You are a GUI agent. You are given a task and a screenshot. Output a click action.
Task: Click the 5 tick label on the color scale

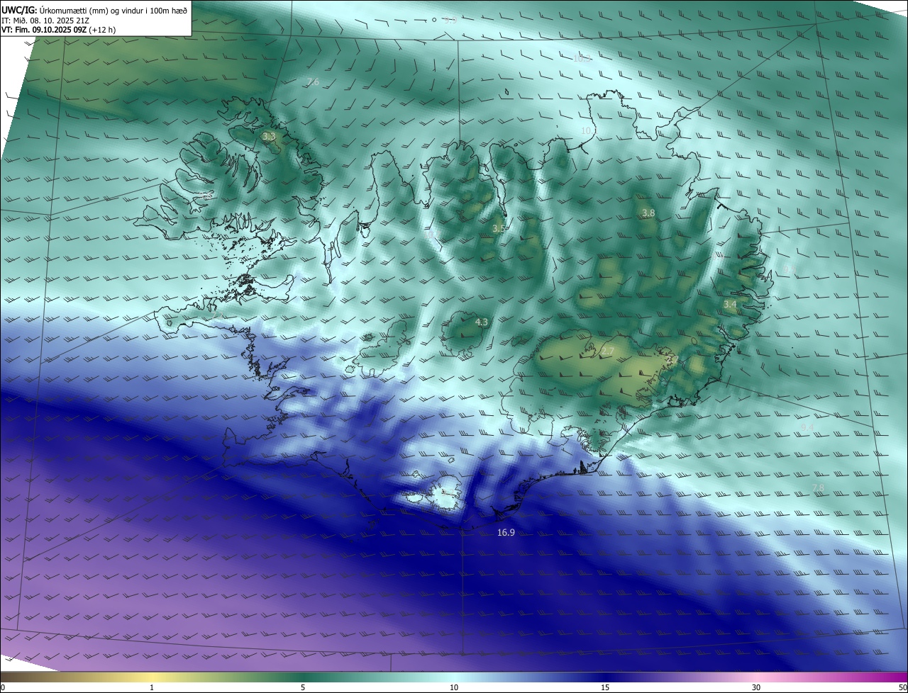(x=303, y=688)
